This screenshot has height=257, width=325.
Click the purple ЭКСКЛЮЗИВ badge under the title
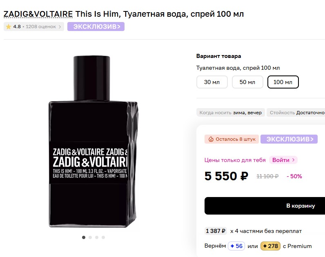96,27
